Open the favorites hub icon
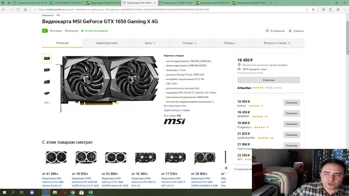The width and height of the screenshot is (349, 196). point(324,10)
